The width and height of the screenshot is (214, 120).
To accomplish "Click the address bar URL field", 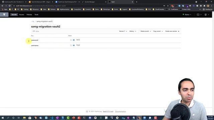I will tap(87, 6).
